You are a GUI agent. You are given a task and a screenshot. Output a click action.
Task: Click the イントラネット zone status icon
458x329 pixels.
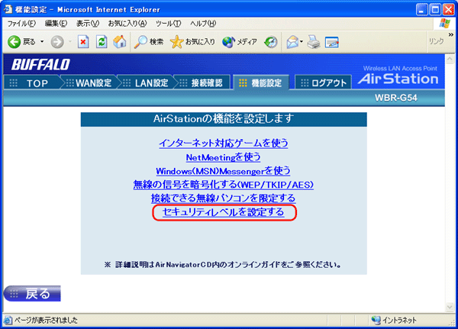(376, 321)
